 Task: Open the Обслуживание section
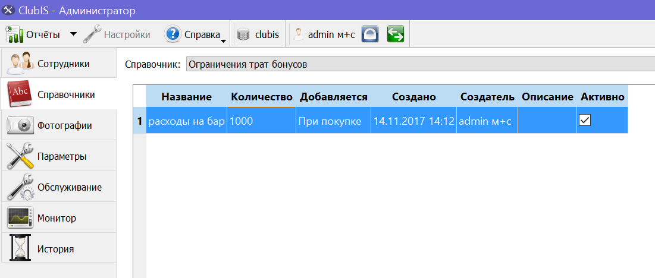pyautogui.click(x=58, y=187)
